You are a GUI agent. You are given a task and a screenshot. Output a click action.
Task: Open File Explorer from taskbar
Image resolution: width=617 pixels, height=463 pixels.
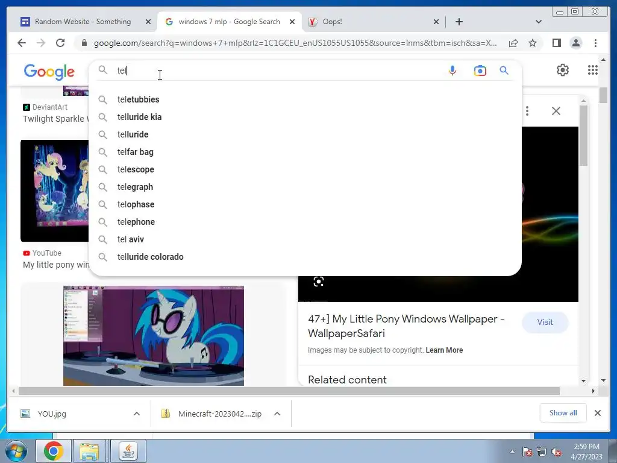point(89,451)
